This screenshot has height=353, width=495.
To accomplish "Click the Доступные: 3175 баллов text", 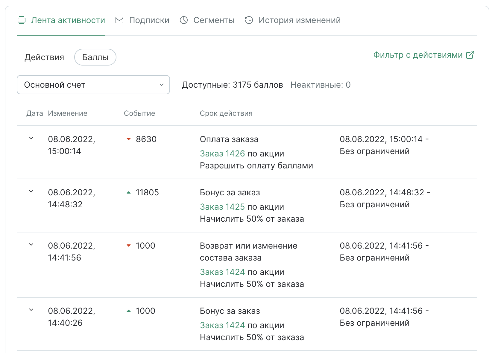I will tap(233, 85).
